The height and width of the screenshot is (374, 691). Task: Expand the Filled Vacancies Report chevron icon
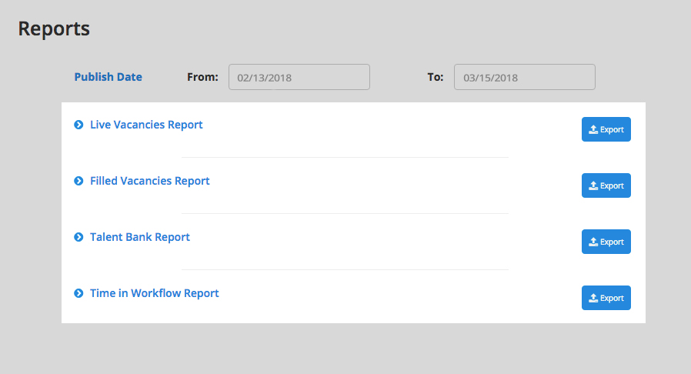[78, 181]
